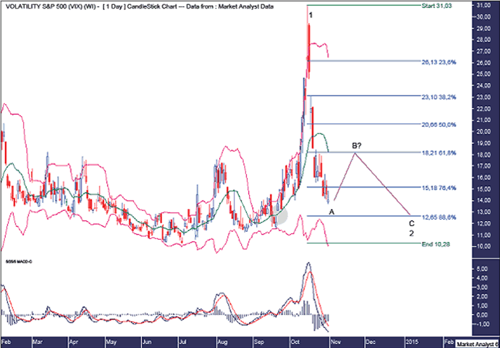Select the wave '2' label below C
Viewport: 500px width, 348px height.
(412, 233)
